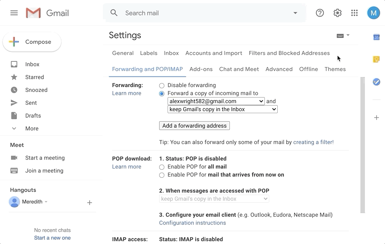Click the Gmail wordmark text
385x244 pixels.
57,13
